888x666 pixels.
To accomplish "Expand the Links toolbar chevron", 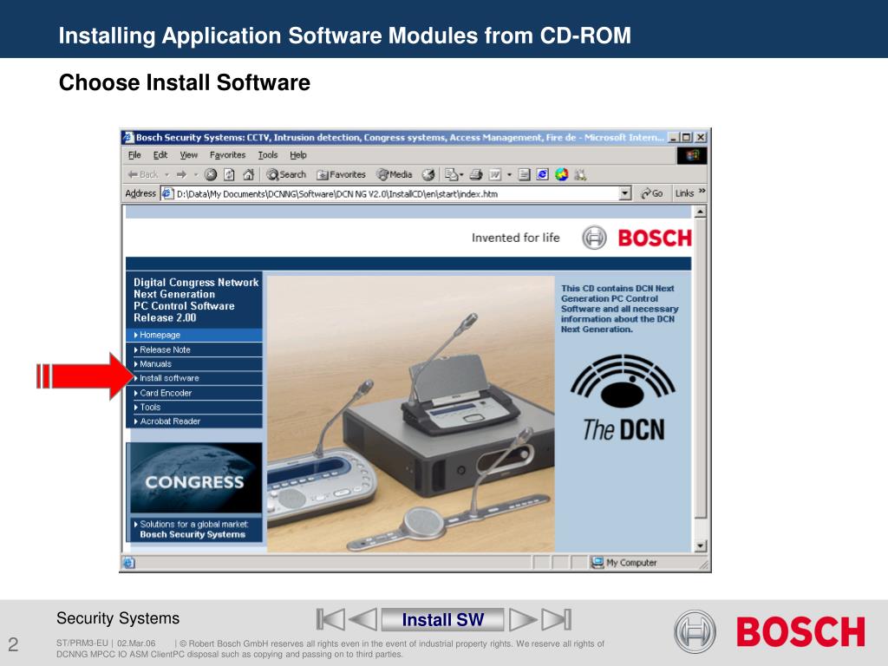I will click(x=702, y=192).
